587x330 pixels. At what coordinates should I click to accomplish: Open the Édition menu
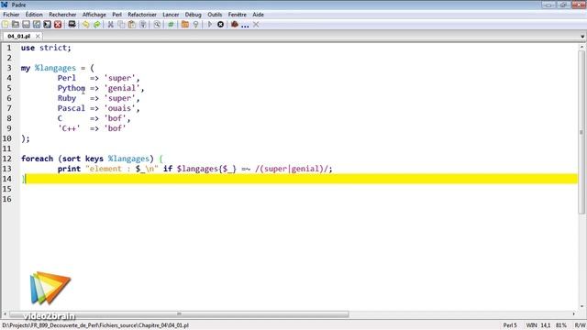34,15
